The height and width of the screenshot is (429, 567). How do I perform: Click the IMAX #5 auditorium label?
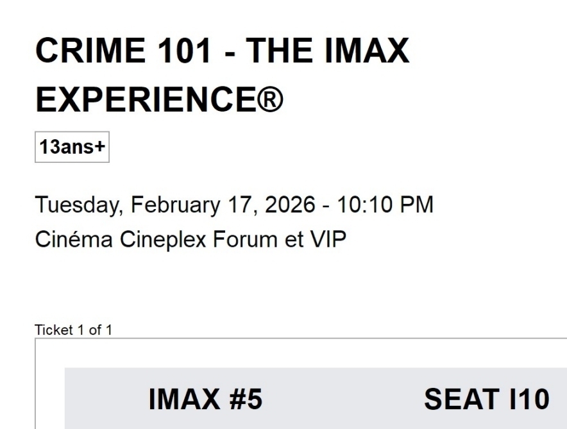205,400
